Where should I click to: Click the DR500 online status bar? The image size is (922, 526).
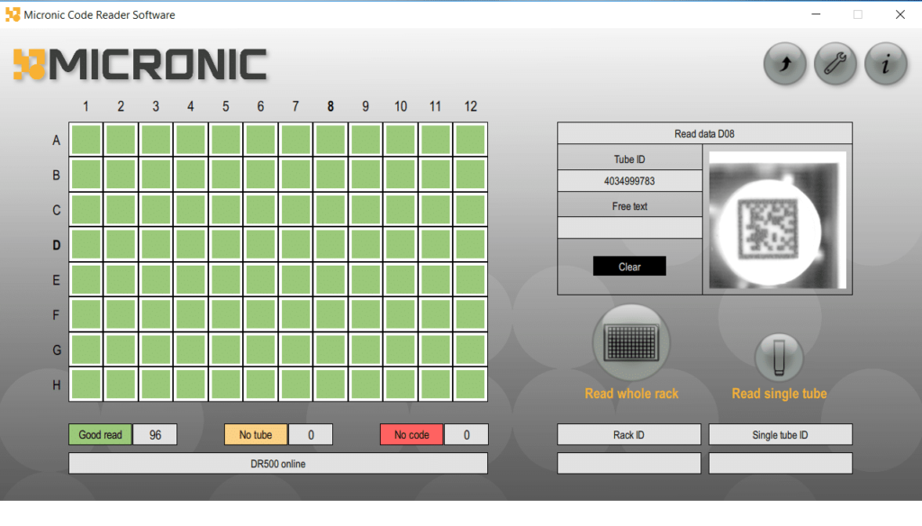(x=278, y=464)
